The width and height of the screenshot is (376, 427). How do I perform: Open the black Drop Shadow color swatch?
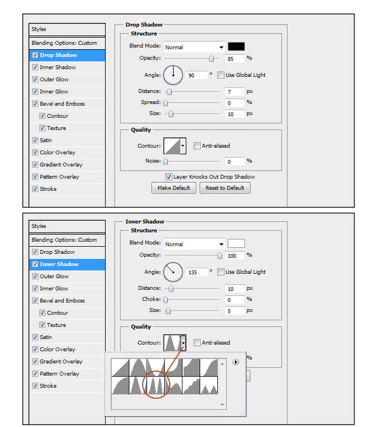(236, 47)
